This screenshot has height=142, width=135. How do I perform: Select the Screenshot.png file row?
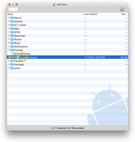[x=67, y=57]
